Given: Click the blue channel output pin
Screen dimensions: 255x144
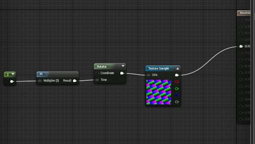Looking at the screenshot, I should tap(177, 95).
